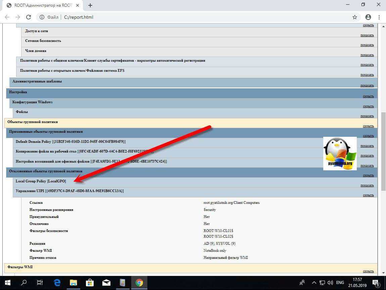Launch Microsoft Edge from the taskbar
This screenshot has height=290, width=386.
[57, 282]
